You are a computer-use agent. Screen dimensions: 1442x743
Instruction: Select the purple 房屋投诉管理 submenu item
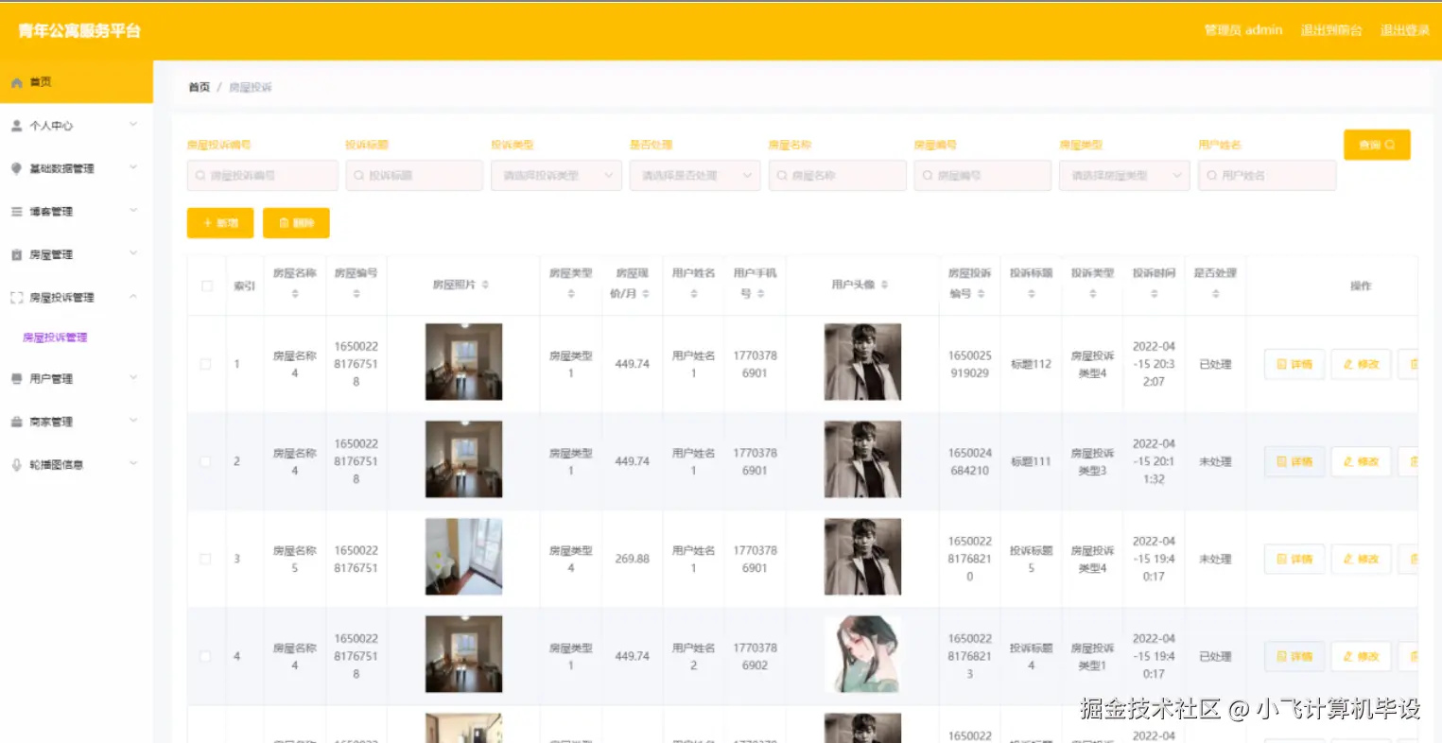(55, 337)
